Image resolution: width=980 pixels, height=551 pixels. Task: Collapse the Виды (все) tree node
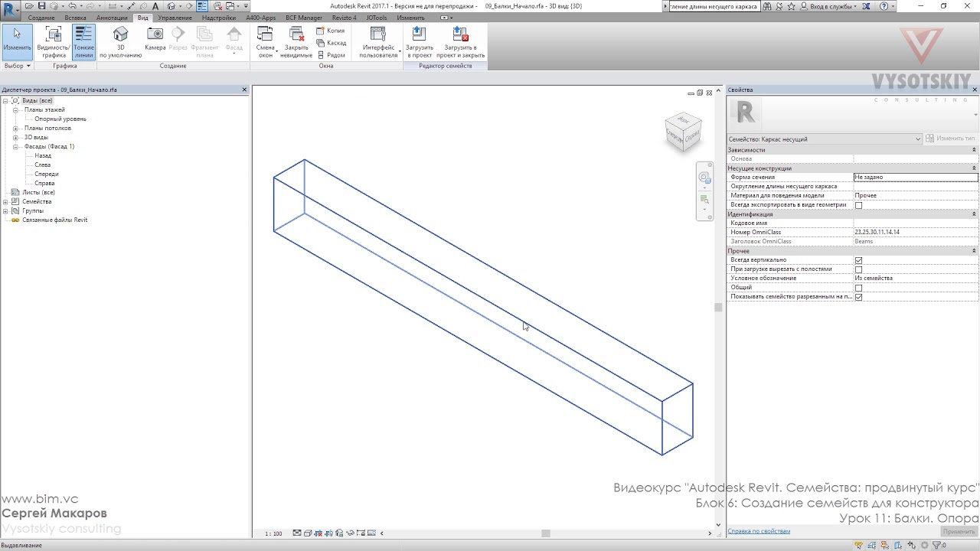coord(5,100)
